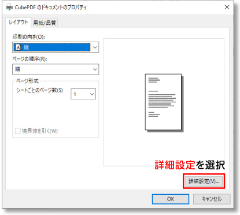The image size is (240, 215).
Task: Switch to the 用紙/品質 tab
Action: pos(45,23)
